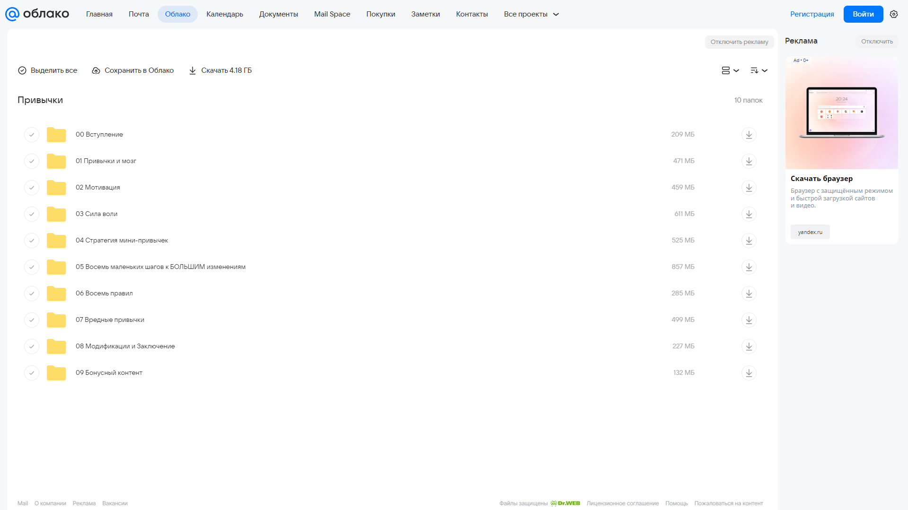Screen dimensions: 908x510
Task: Open the sort order dropdown
Action: click(758, 70)
